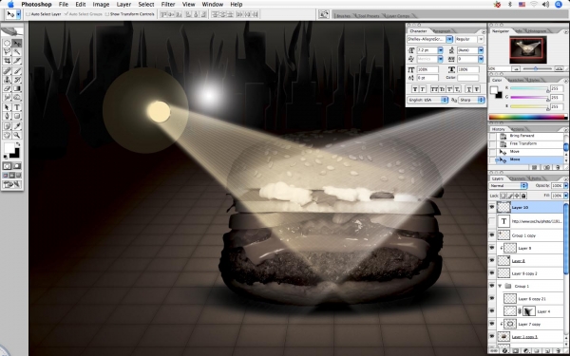Open the Window menu

pyautogui.click(x=212, y=5)
